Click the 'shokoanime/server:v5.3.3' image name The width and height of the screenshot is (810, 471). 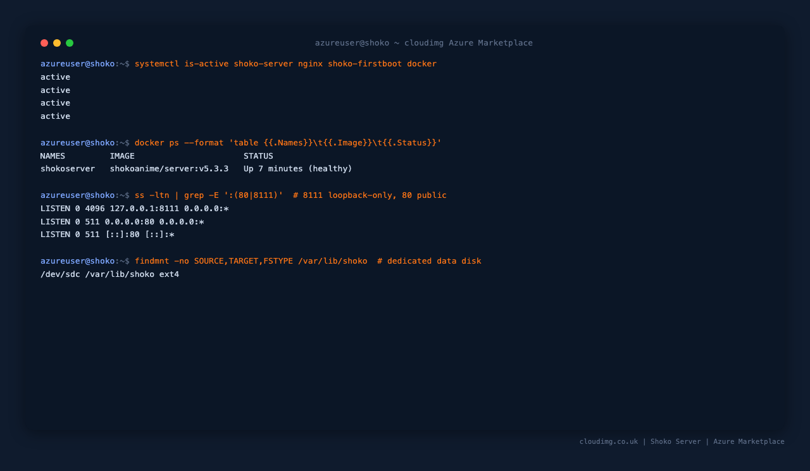coord(169,169)
